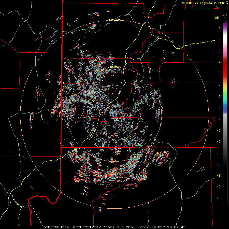Click legend value -4 on color scale
This screenshot has width=229, height=229.
point(219,153)
